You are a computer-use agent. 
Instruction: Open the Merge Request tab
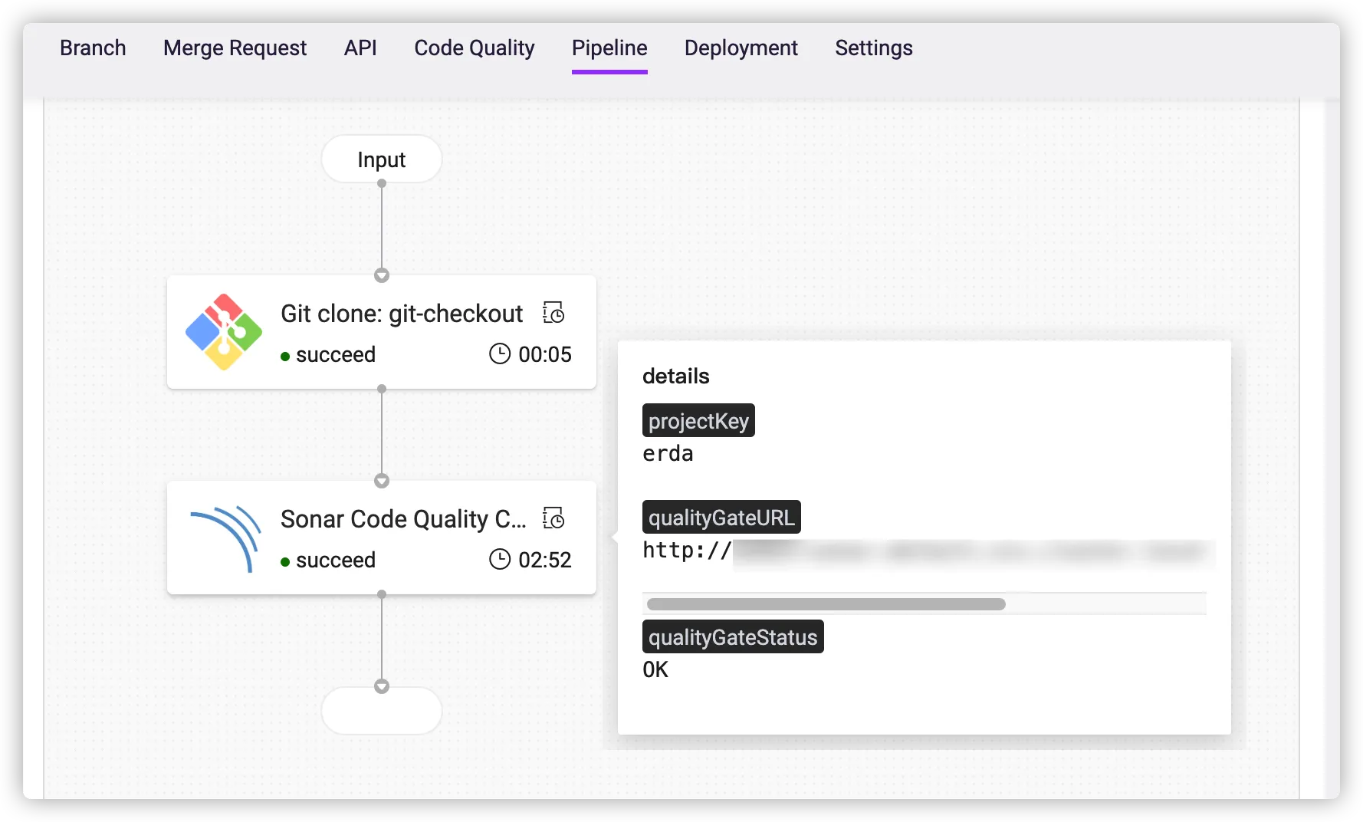tap(235, 48)
